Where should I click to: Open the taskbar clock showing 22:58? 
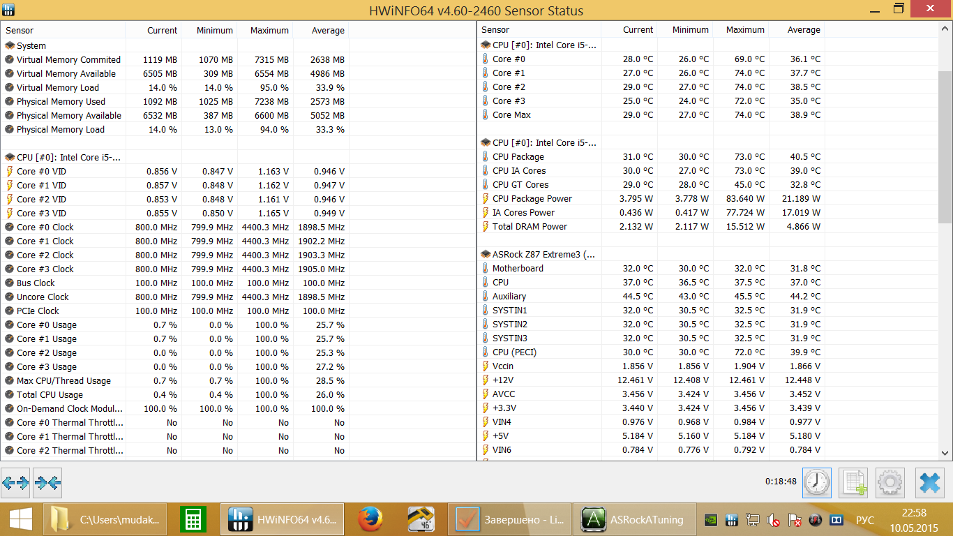tap(913, 519)
